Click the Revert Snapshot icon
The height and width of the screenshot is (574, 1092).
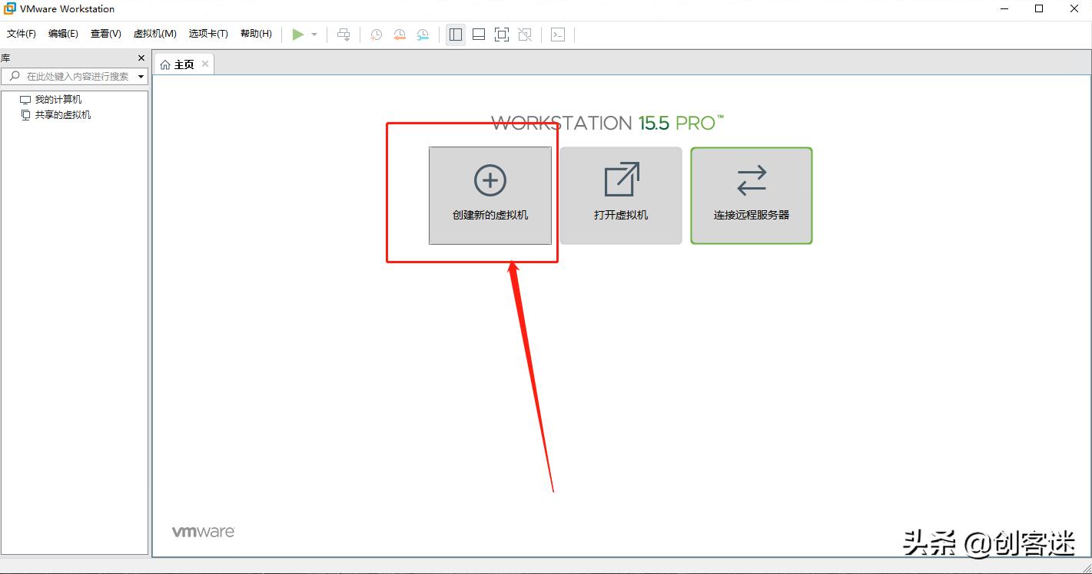click(x=399, y=35)
